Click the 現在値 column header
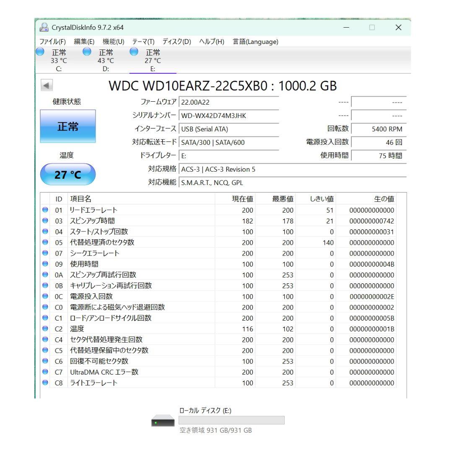The height and width of the screenshot is (452, 449). click(x=235, y=199)
